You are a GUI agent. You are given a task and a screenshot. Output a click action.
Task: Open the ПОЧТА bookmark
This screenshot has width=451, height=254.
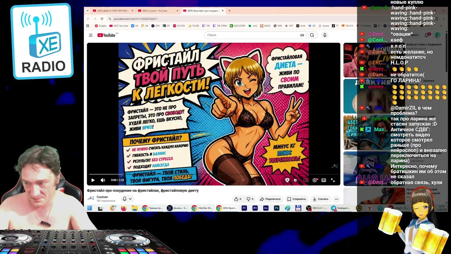click(x=347, y=26)
